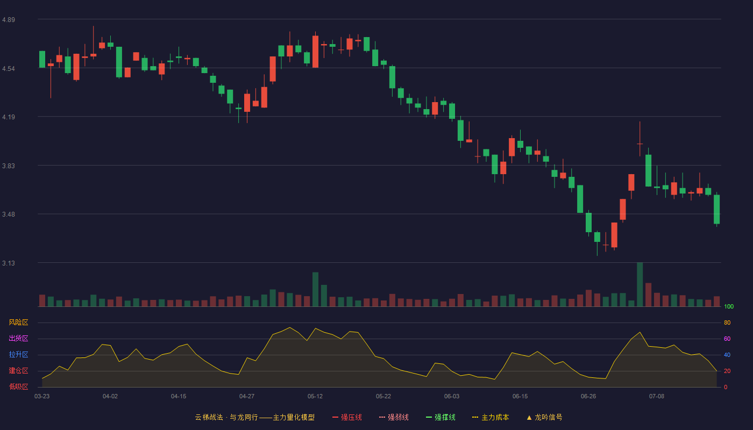Select the 风险区 zone label
The image size is (753, 430).
18,322
